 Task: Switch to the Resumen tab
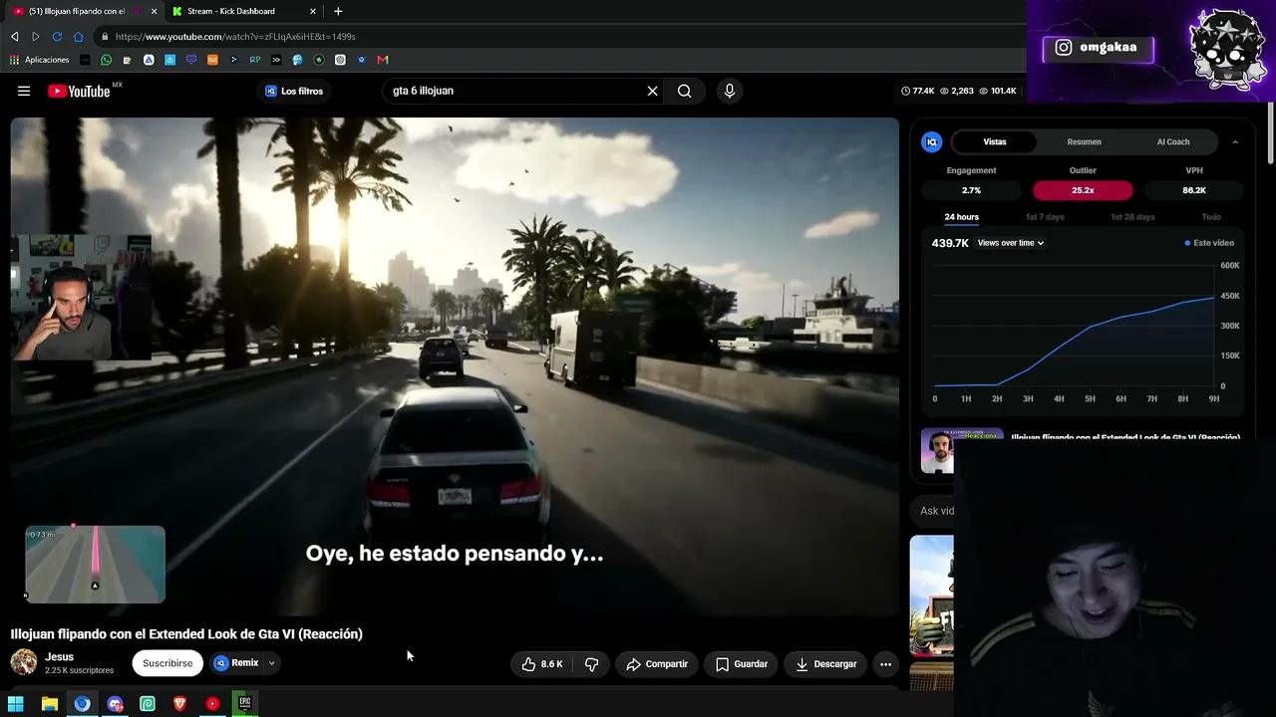click(x=1084, y=142)
